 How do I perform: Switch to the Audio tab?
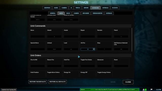point(56,8)
